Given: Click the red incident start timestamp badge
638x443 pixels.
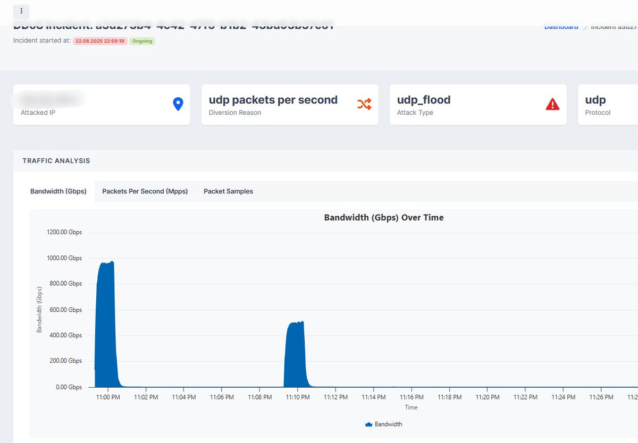Looking at the screenshot, I should tap(100, 40).
